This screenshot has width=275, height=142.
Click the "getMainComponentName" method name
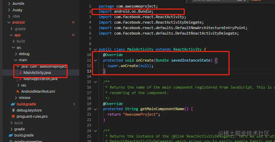click(x=162, y=109)
